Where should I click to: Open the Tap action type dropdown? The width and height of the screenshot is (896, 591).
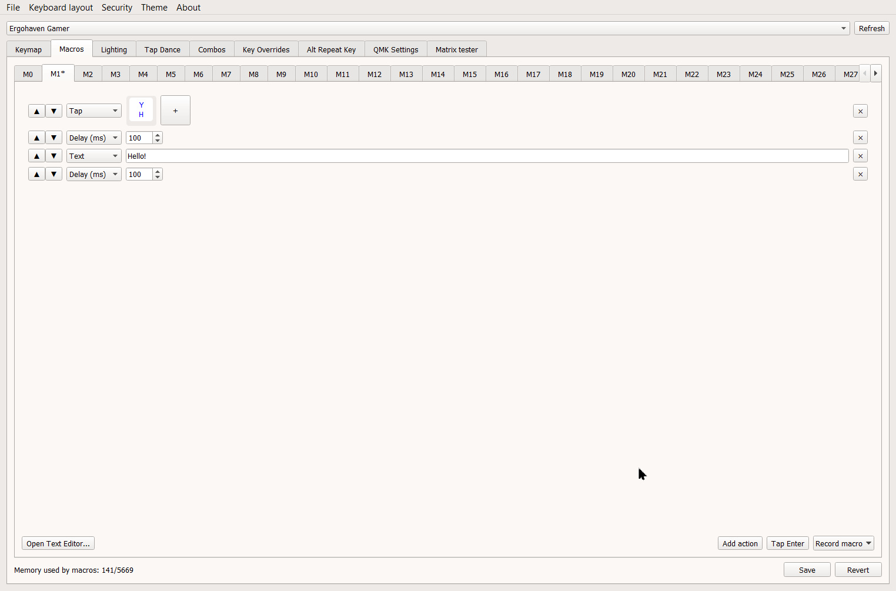[x=93, y=111]
